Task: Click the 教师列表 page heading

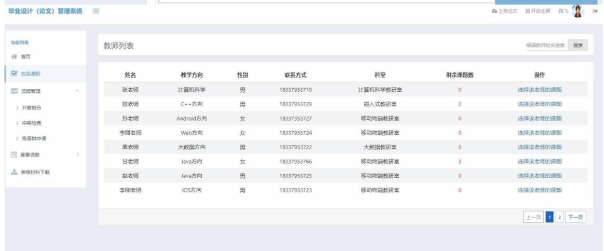Action: click(x=119, y=46)
